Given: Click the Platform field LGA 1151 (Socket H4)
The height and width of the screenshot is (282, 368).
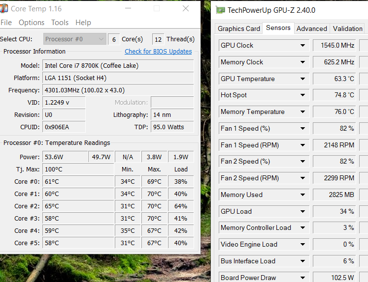Looking at the screenshot, I should [118, 78].
